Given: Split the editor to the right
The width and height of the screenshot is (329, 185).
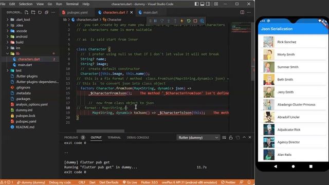Looking at the screenshot, I should pyautogui.click(x=242, y=12).
